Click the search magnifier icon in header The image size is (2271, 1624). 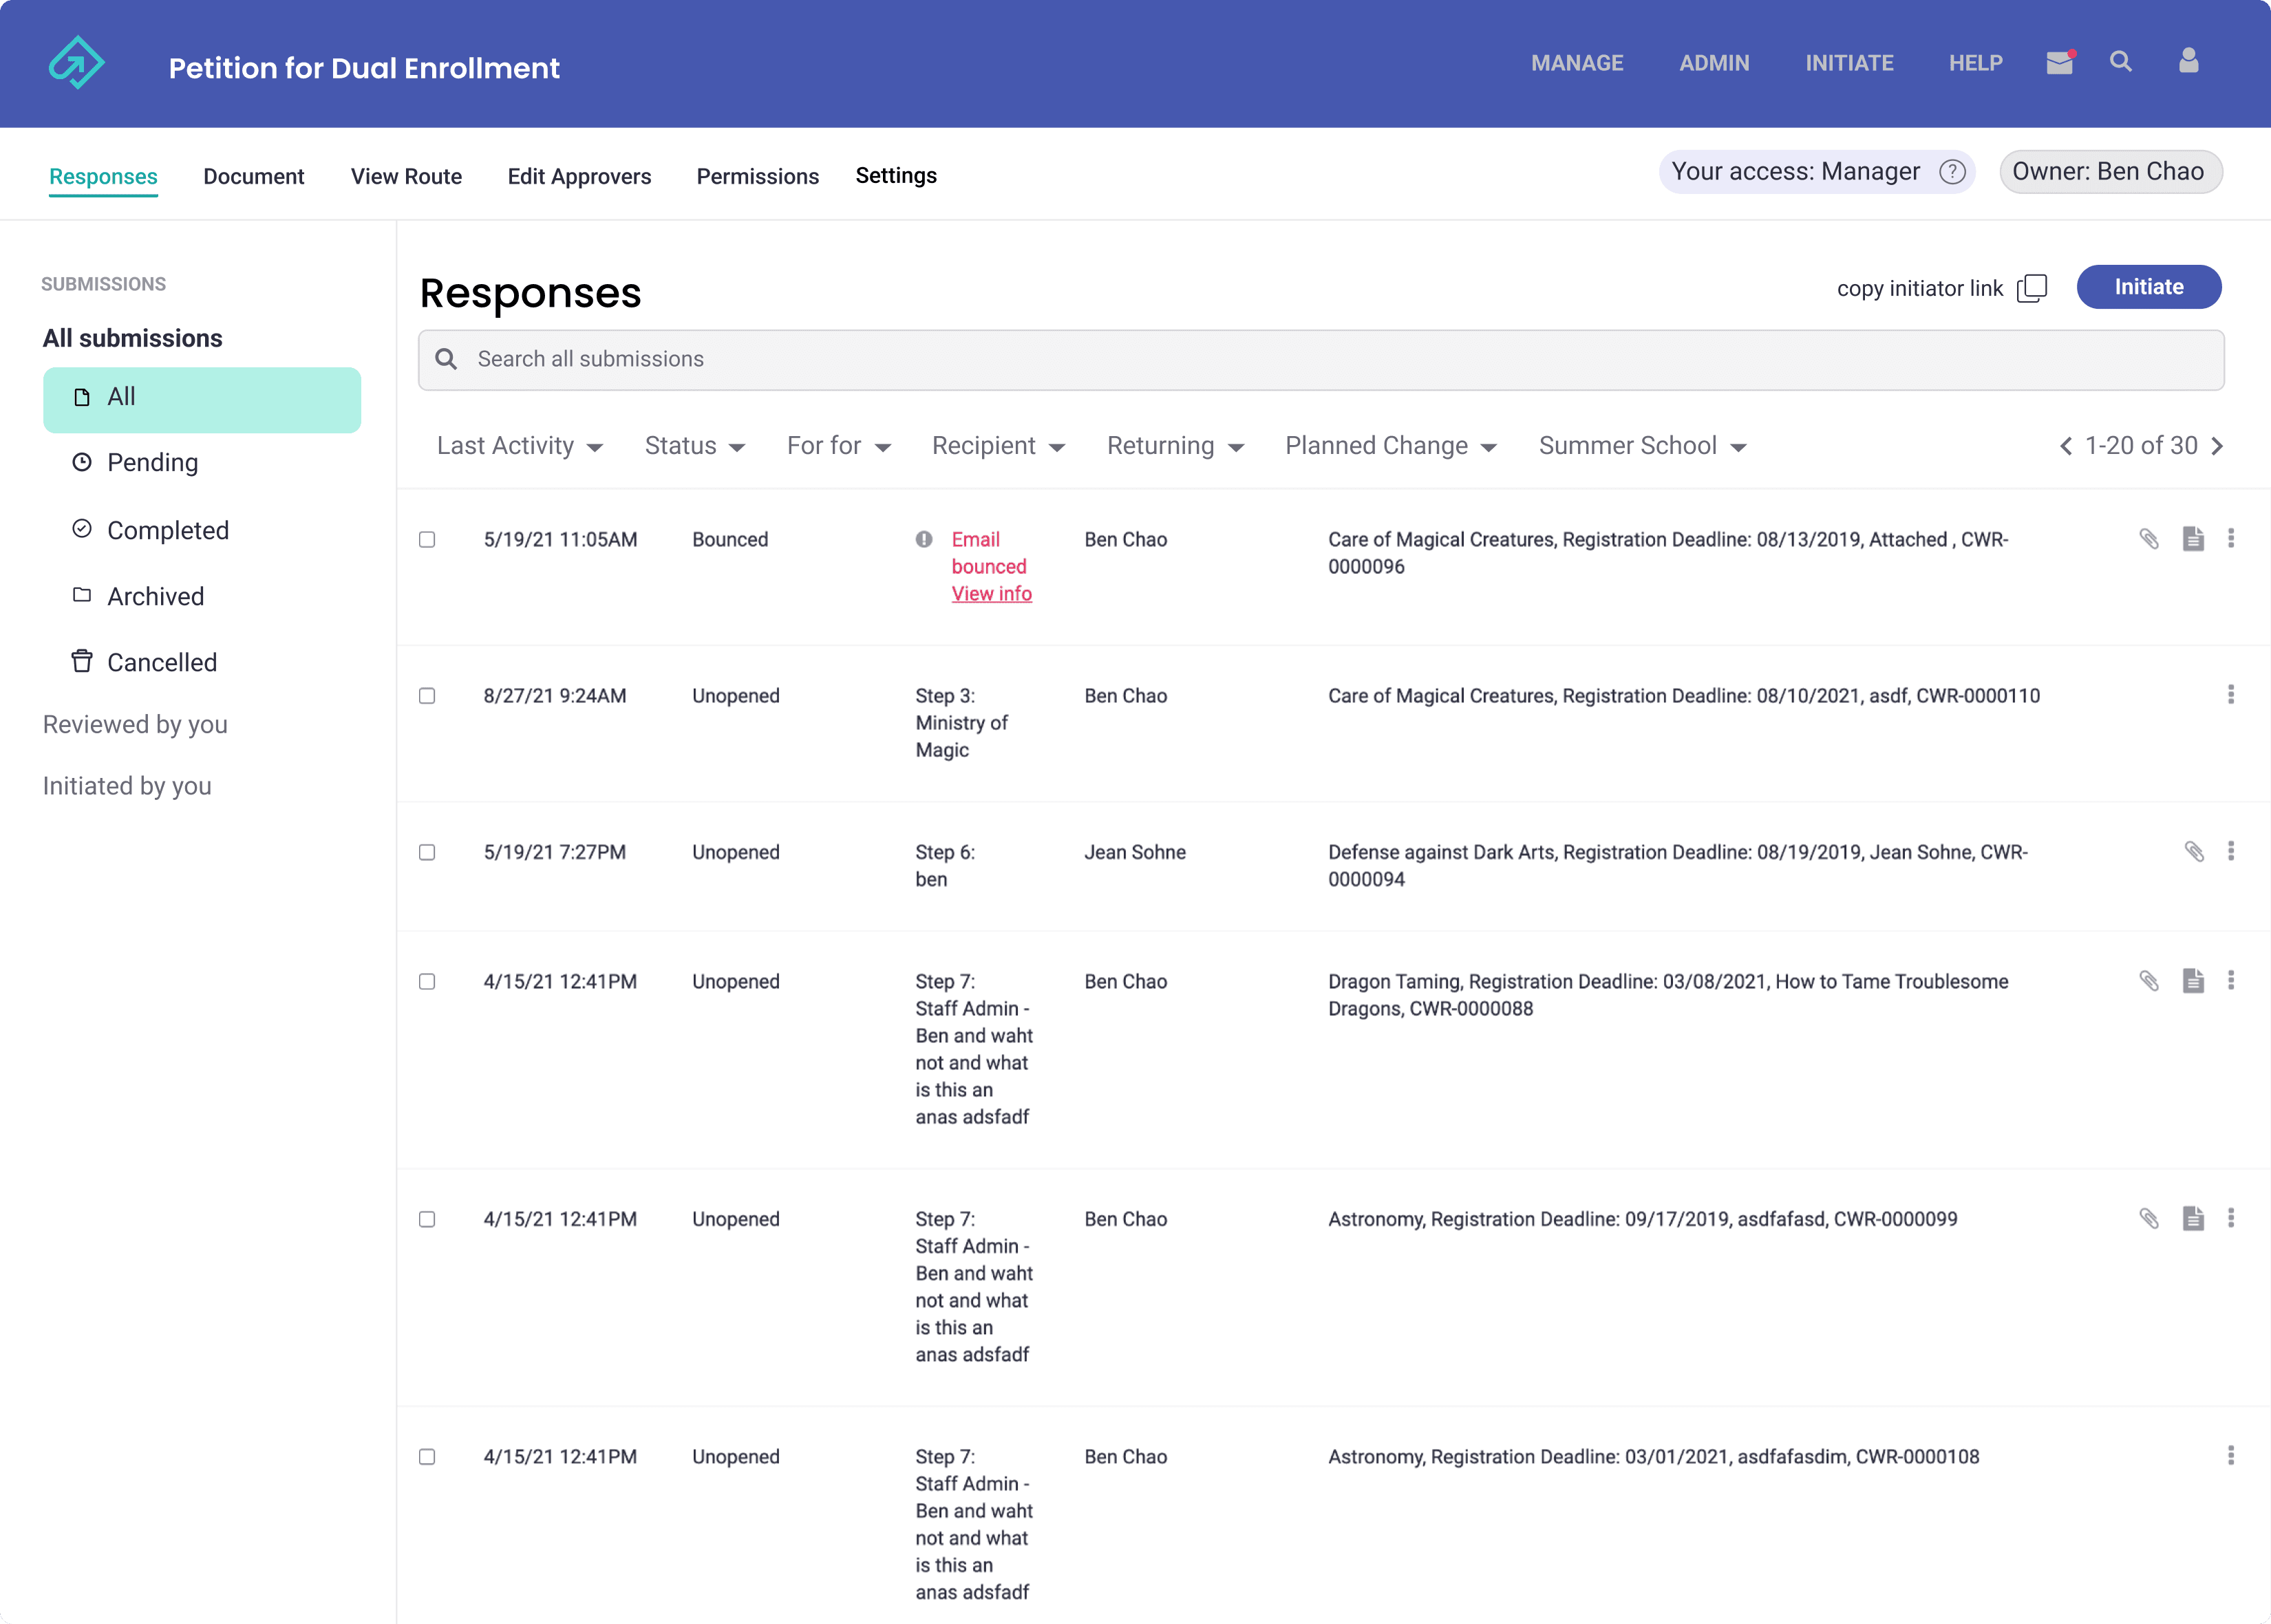pos(2120,62)
